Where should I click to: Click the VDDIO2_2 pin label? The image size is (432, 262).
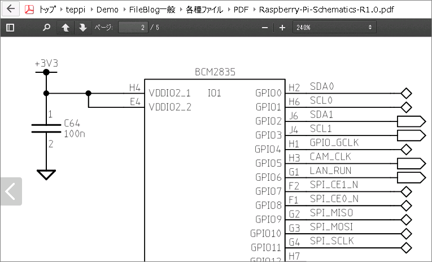tap(170, 107)
